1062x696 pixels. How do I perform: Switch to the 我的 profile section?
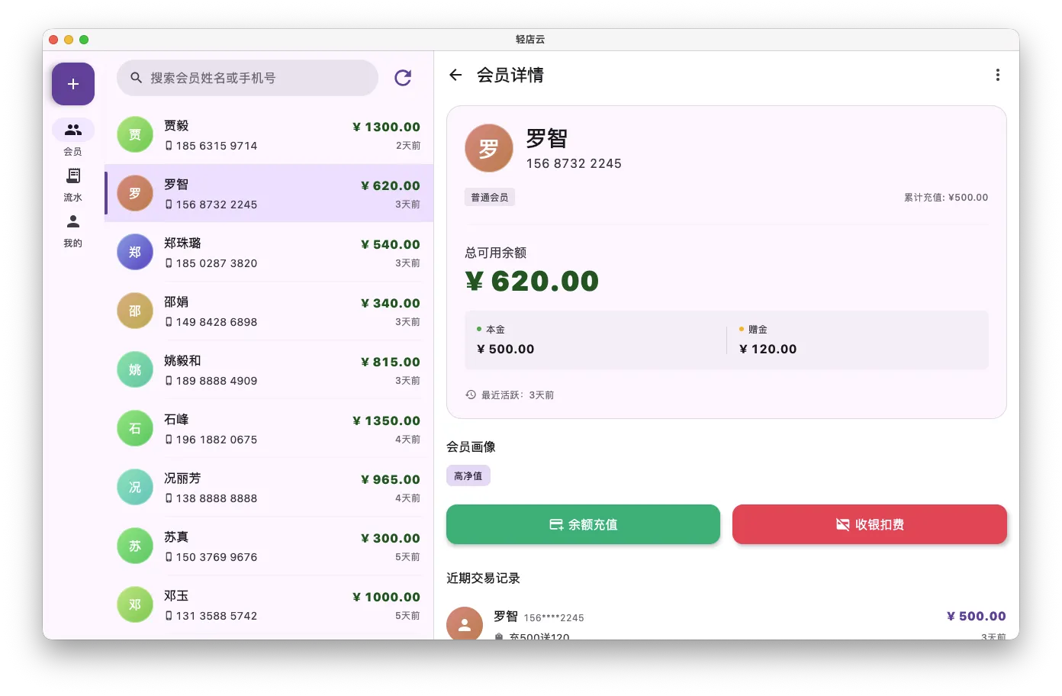(x=72, y=229)
